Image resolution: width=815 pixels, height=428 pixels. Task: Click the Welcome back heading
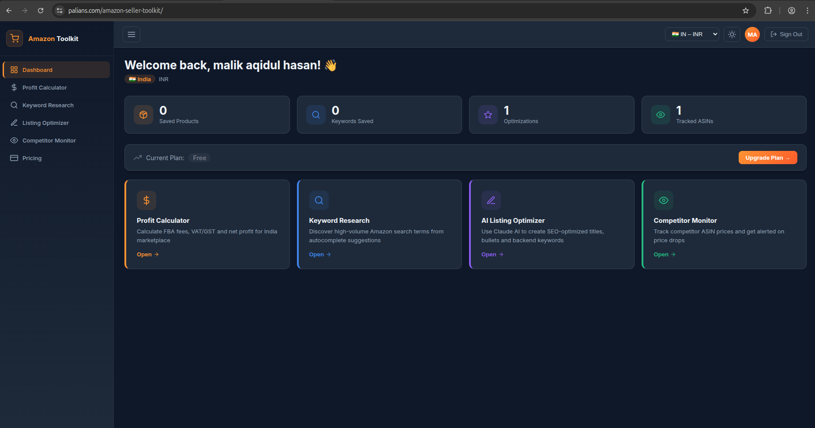point(230,65)
